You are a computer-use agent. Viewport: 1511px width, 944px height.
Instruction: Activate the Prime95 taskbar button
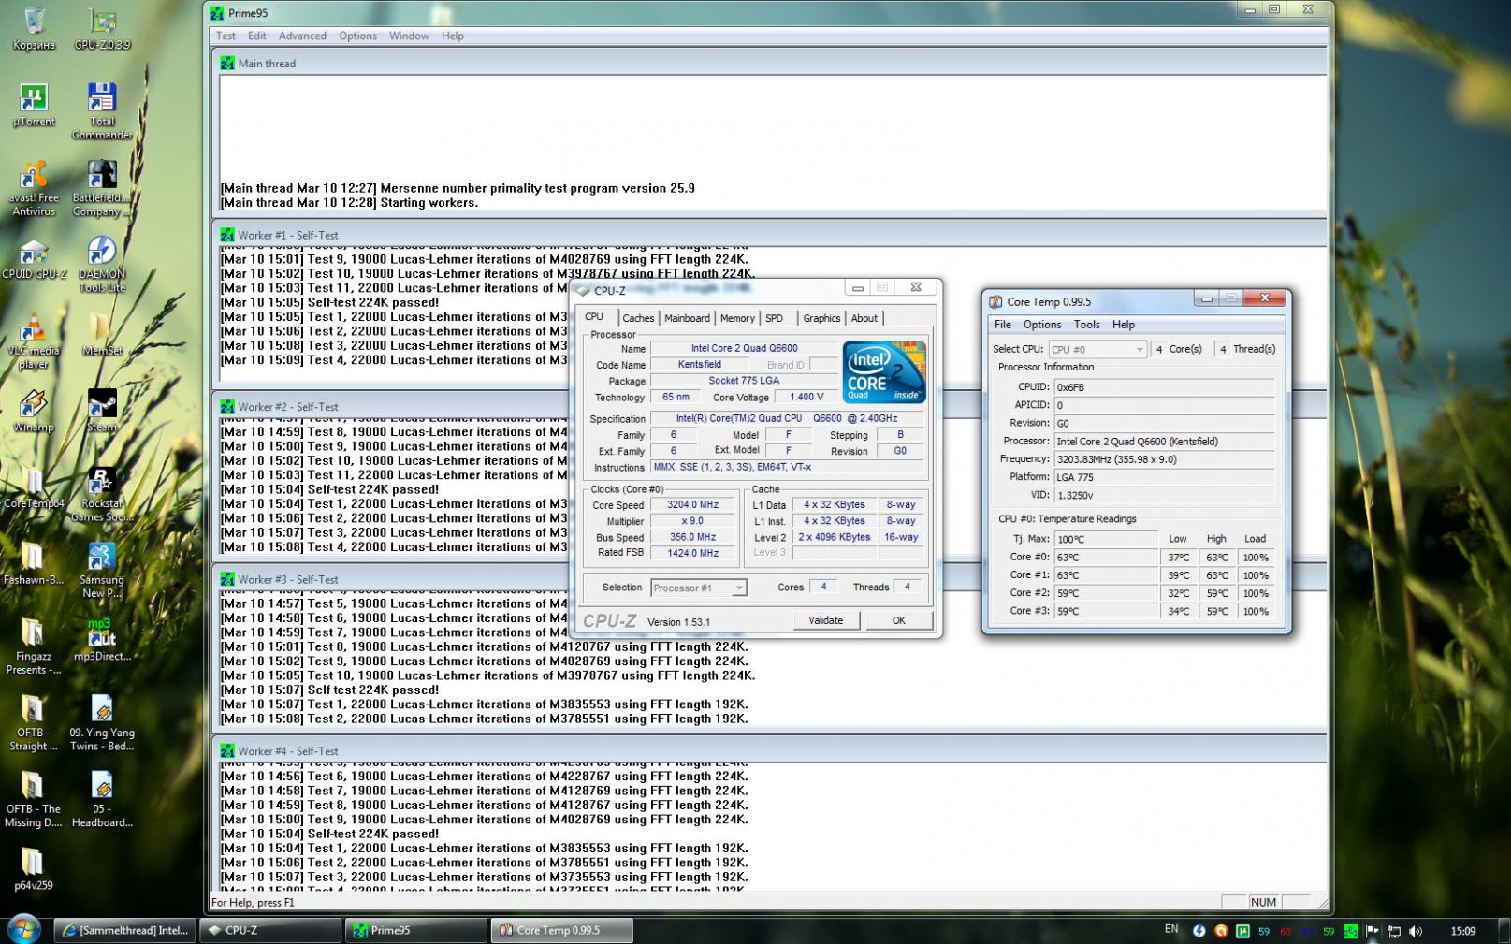point(416,930)
